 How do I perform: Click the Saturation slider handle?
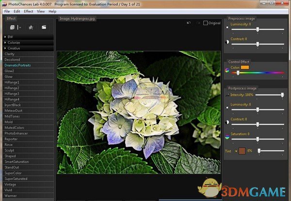258,139
